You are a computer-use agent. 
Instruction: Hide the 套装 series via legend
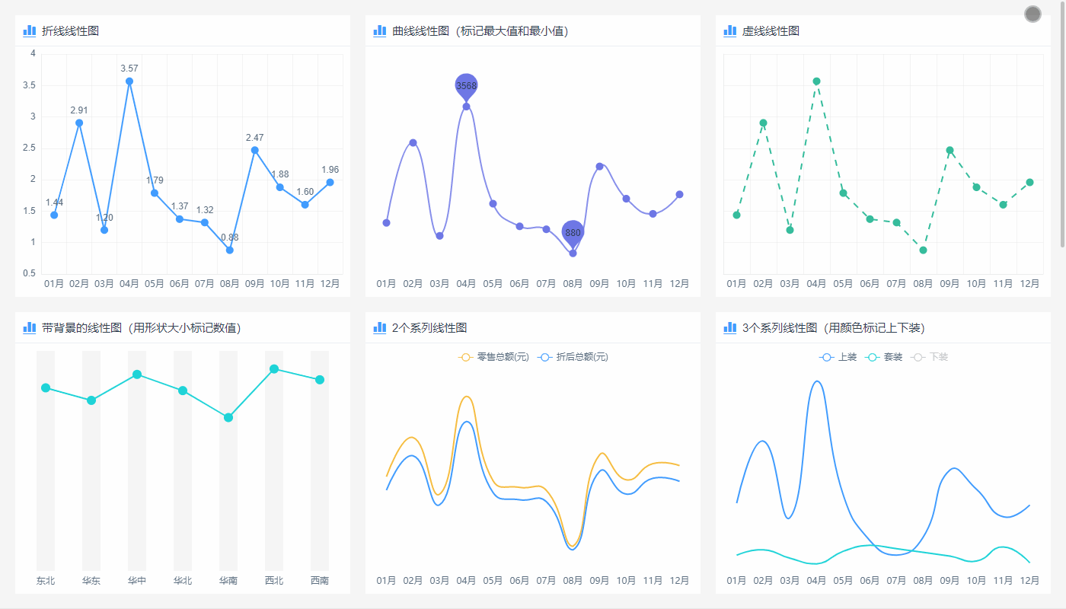click(x=884, y=357)
